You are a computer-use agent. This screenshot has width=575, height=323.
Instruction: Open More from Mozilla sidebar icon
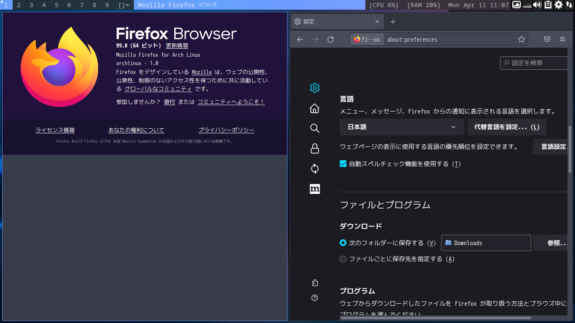314,189
